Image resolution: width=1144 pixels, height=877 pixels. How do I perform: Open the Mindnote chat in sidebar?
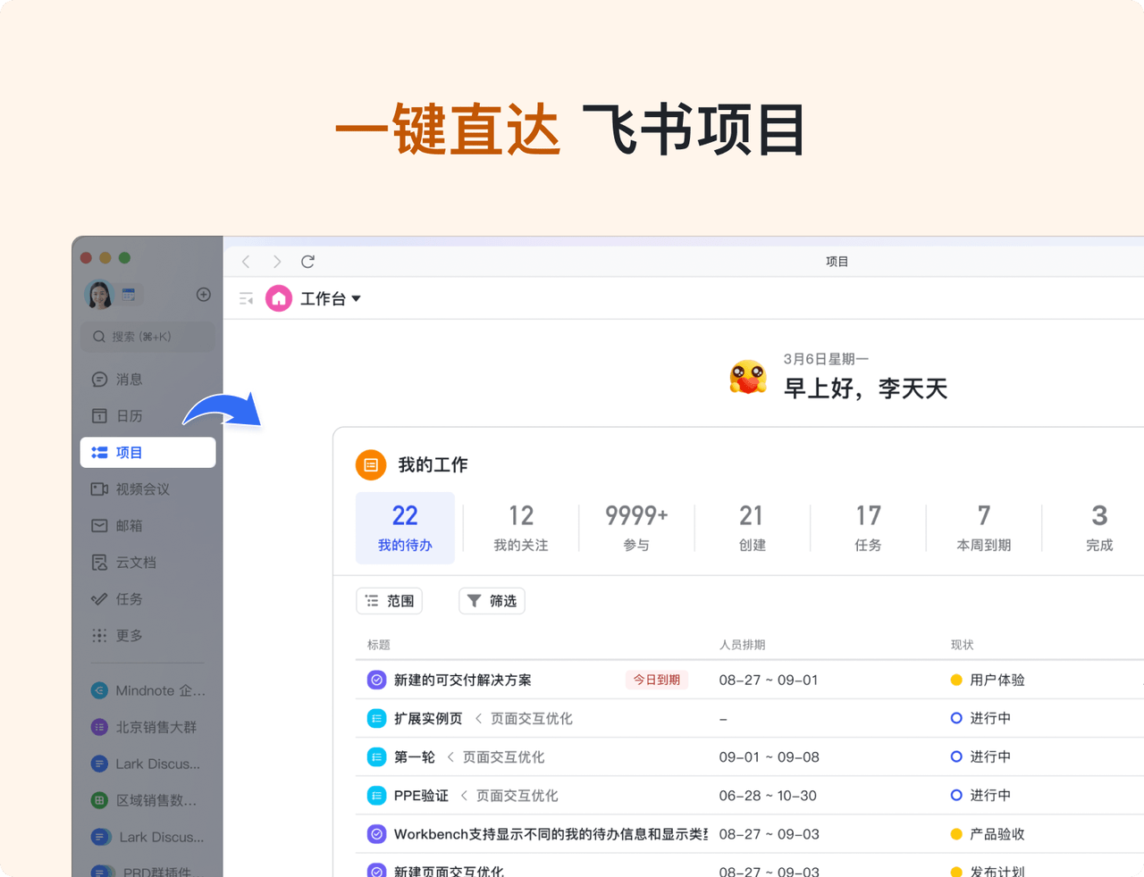click(x=147, y=690)
